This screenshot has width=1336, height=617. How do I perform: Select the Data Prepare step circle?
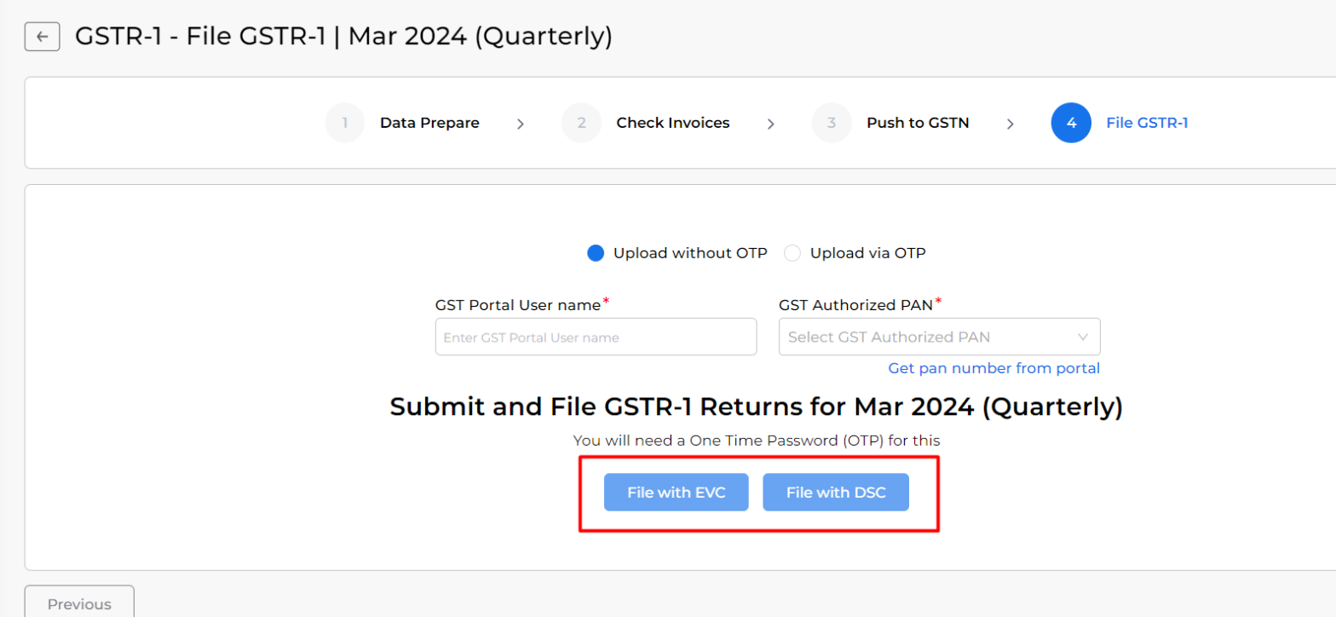click(345, 123)
